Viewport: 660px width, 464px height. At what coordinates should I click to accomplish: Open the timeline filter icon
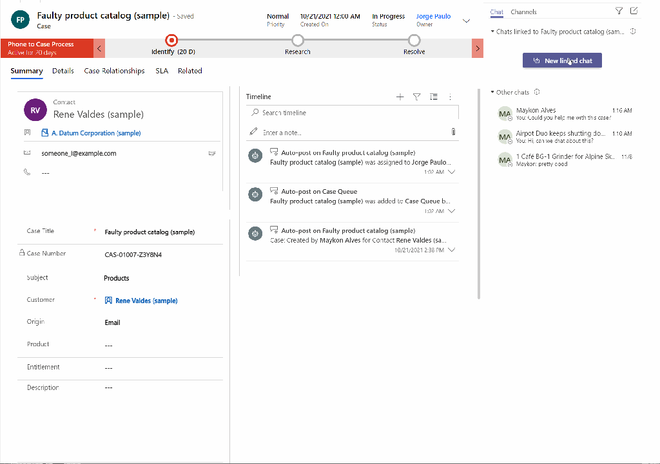click(416, 96)
